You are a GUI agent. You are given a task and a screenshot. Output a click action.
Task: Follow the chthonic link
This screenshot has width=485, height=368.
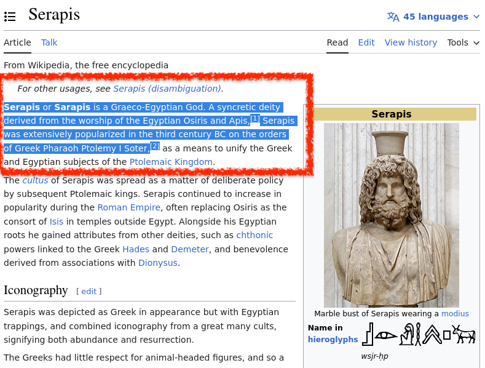tap(254, 235)
